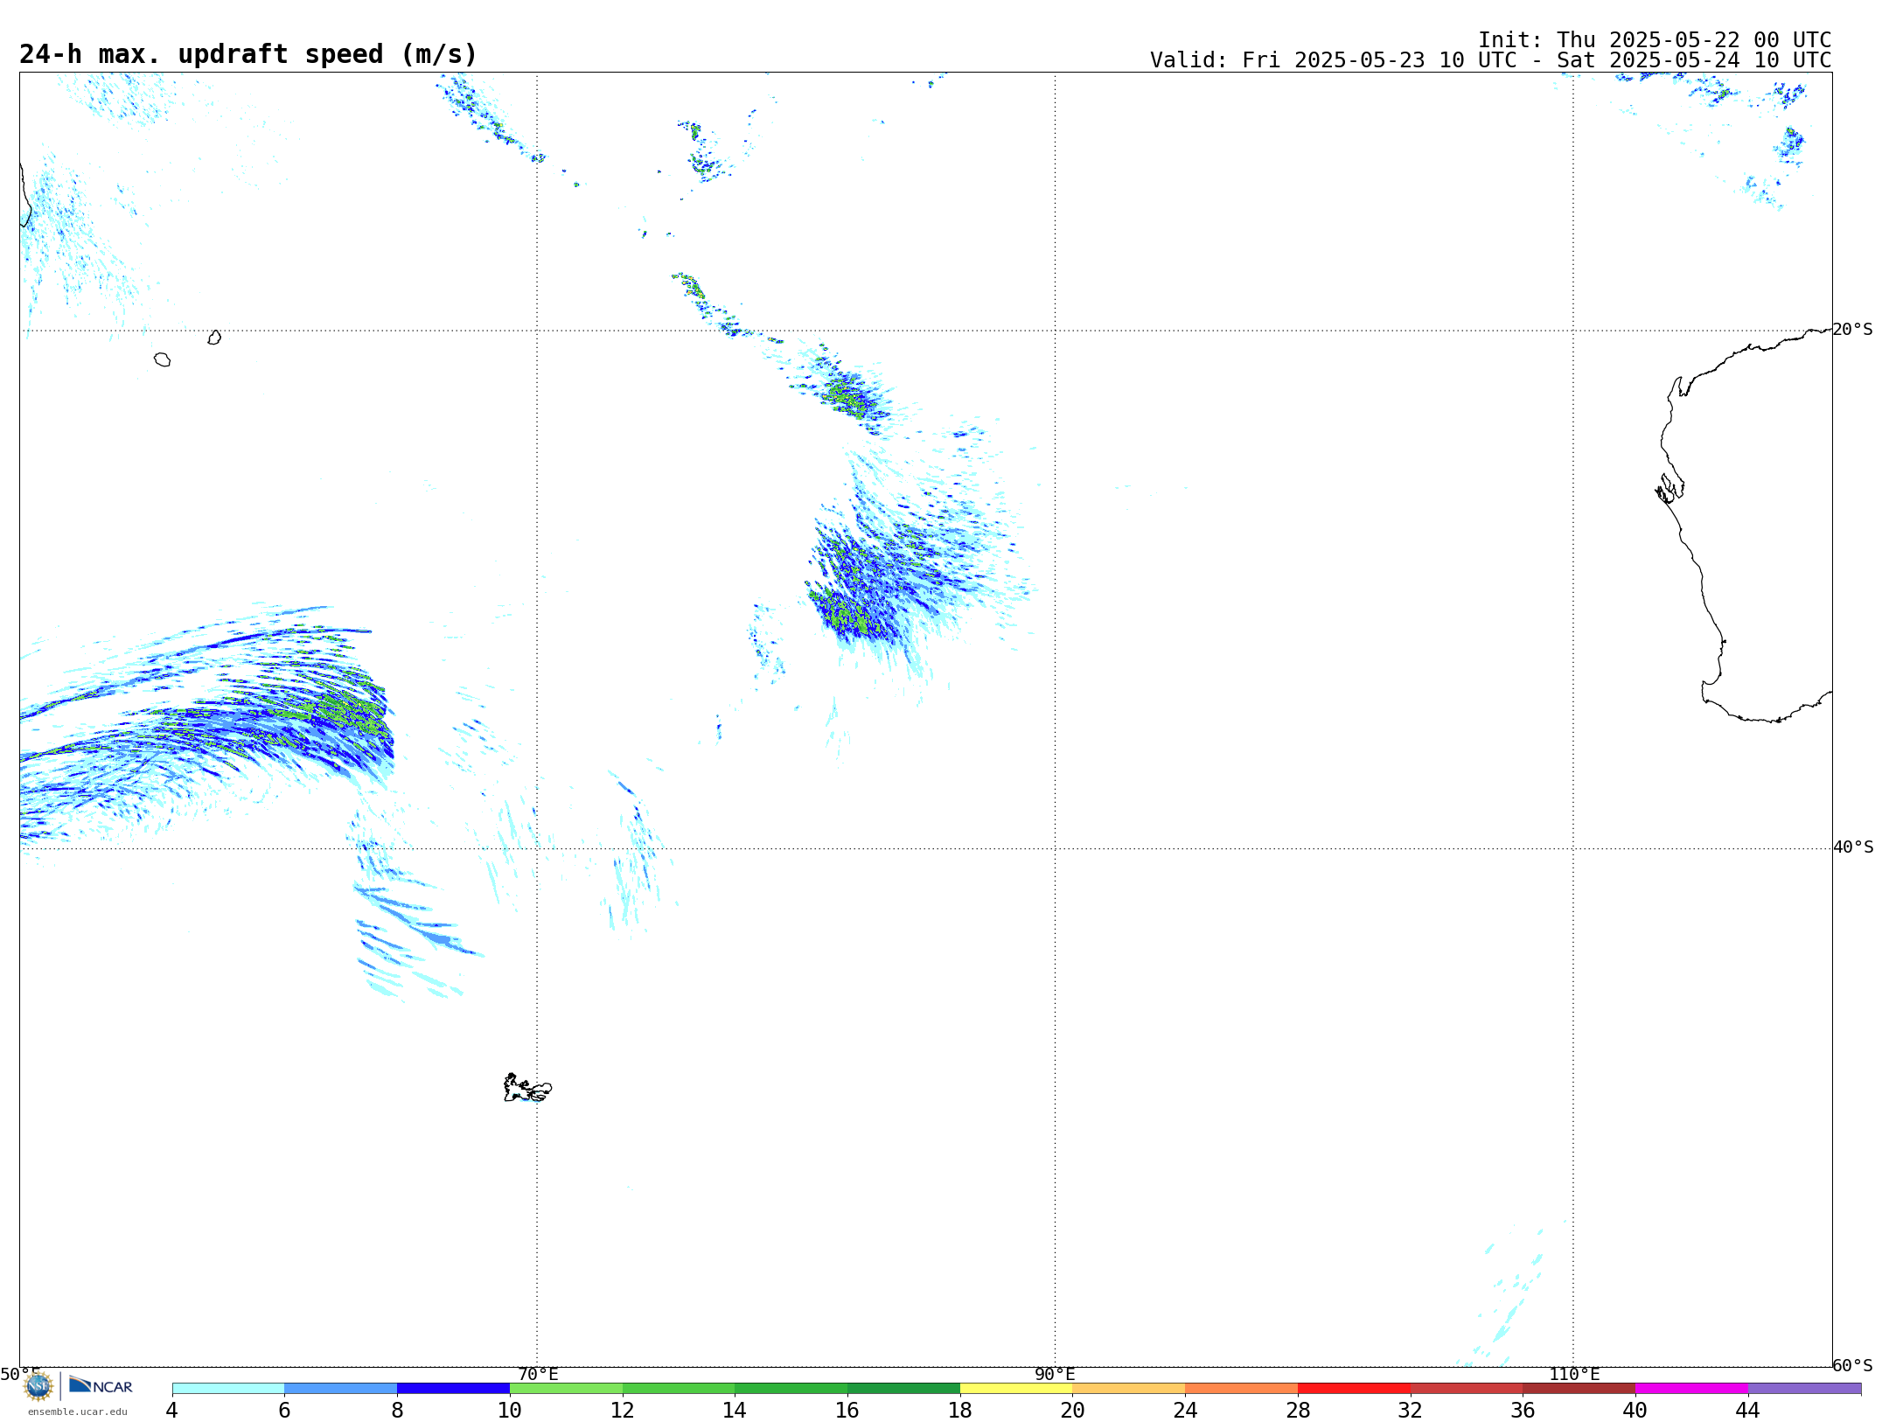Image resolution: width=1889 pixels, height=1422 pixels.
Task: Click the colorbar label '44'
Action: [1748, 1411]
